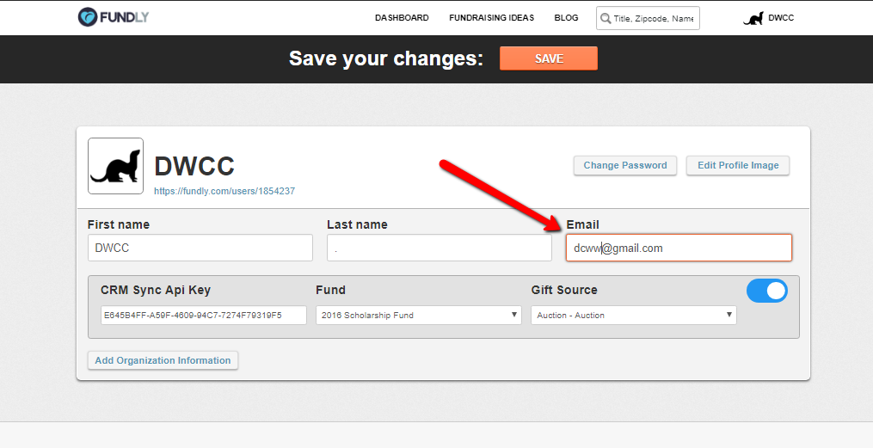Screen dimensions: 873x448
Task: Click Change Password button
Action: (625, 165)
